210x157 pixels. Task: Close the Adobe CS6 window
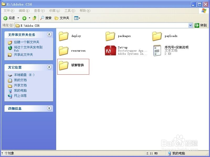click(x=206, y=4)
